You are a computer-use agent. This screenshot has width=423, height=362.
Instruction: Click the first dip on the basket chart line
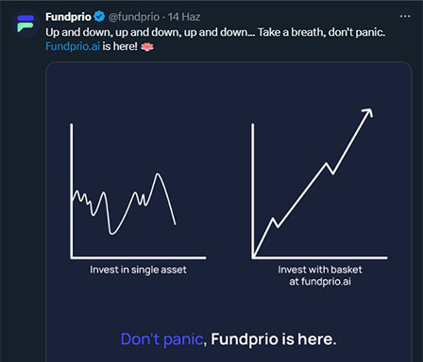tap(277, 226)
